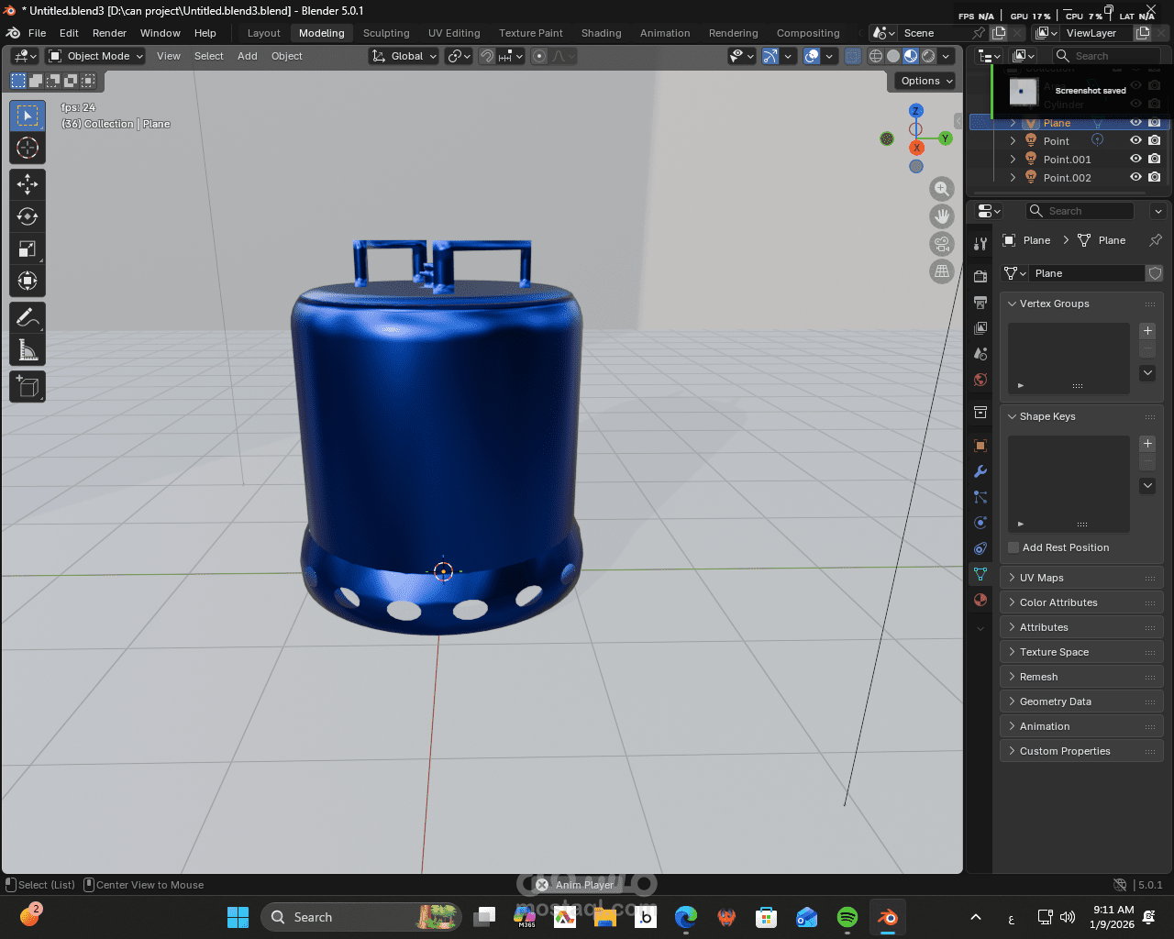Open the Modifiers wrench tab
This screenshot has height=939, width=1174.
[980, 471]
